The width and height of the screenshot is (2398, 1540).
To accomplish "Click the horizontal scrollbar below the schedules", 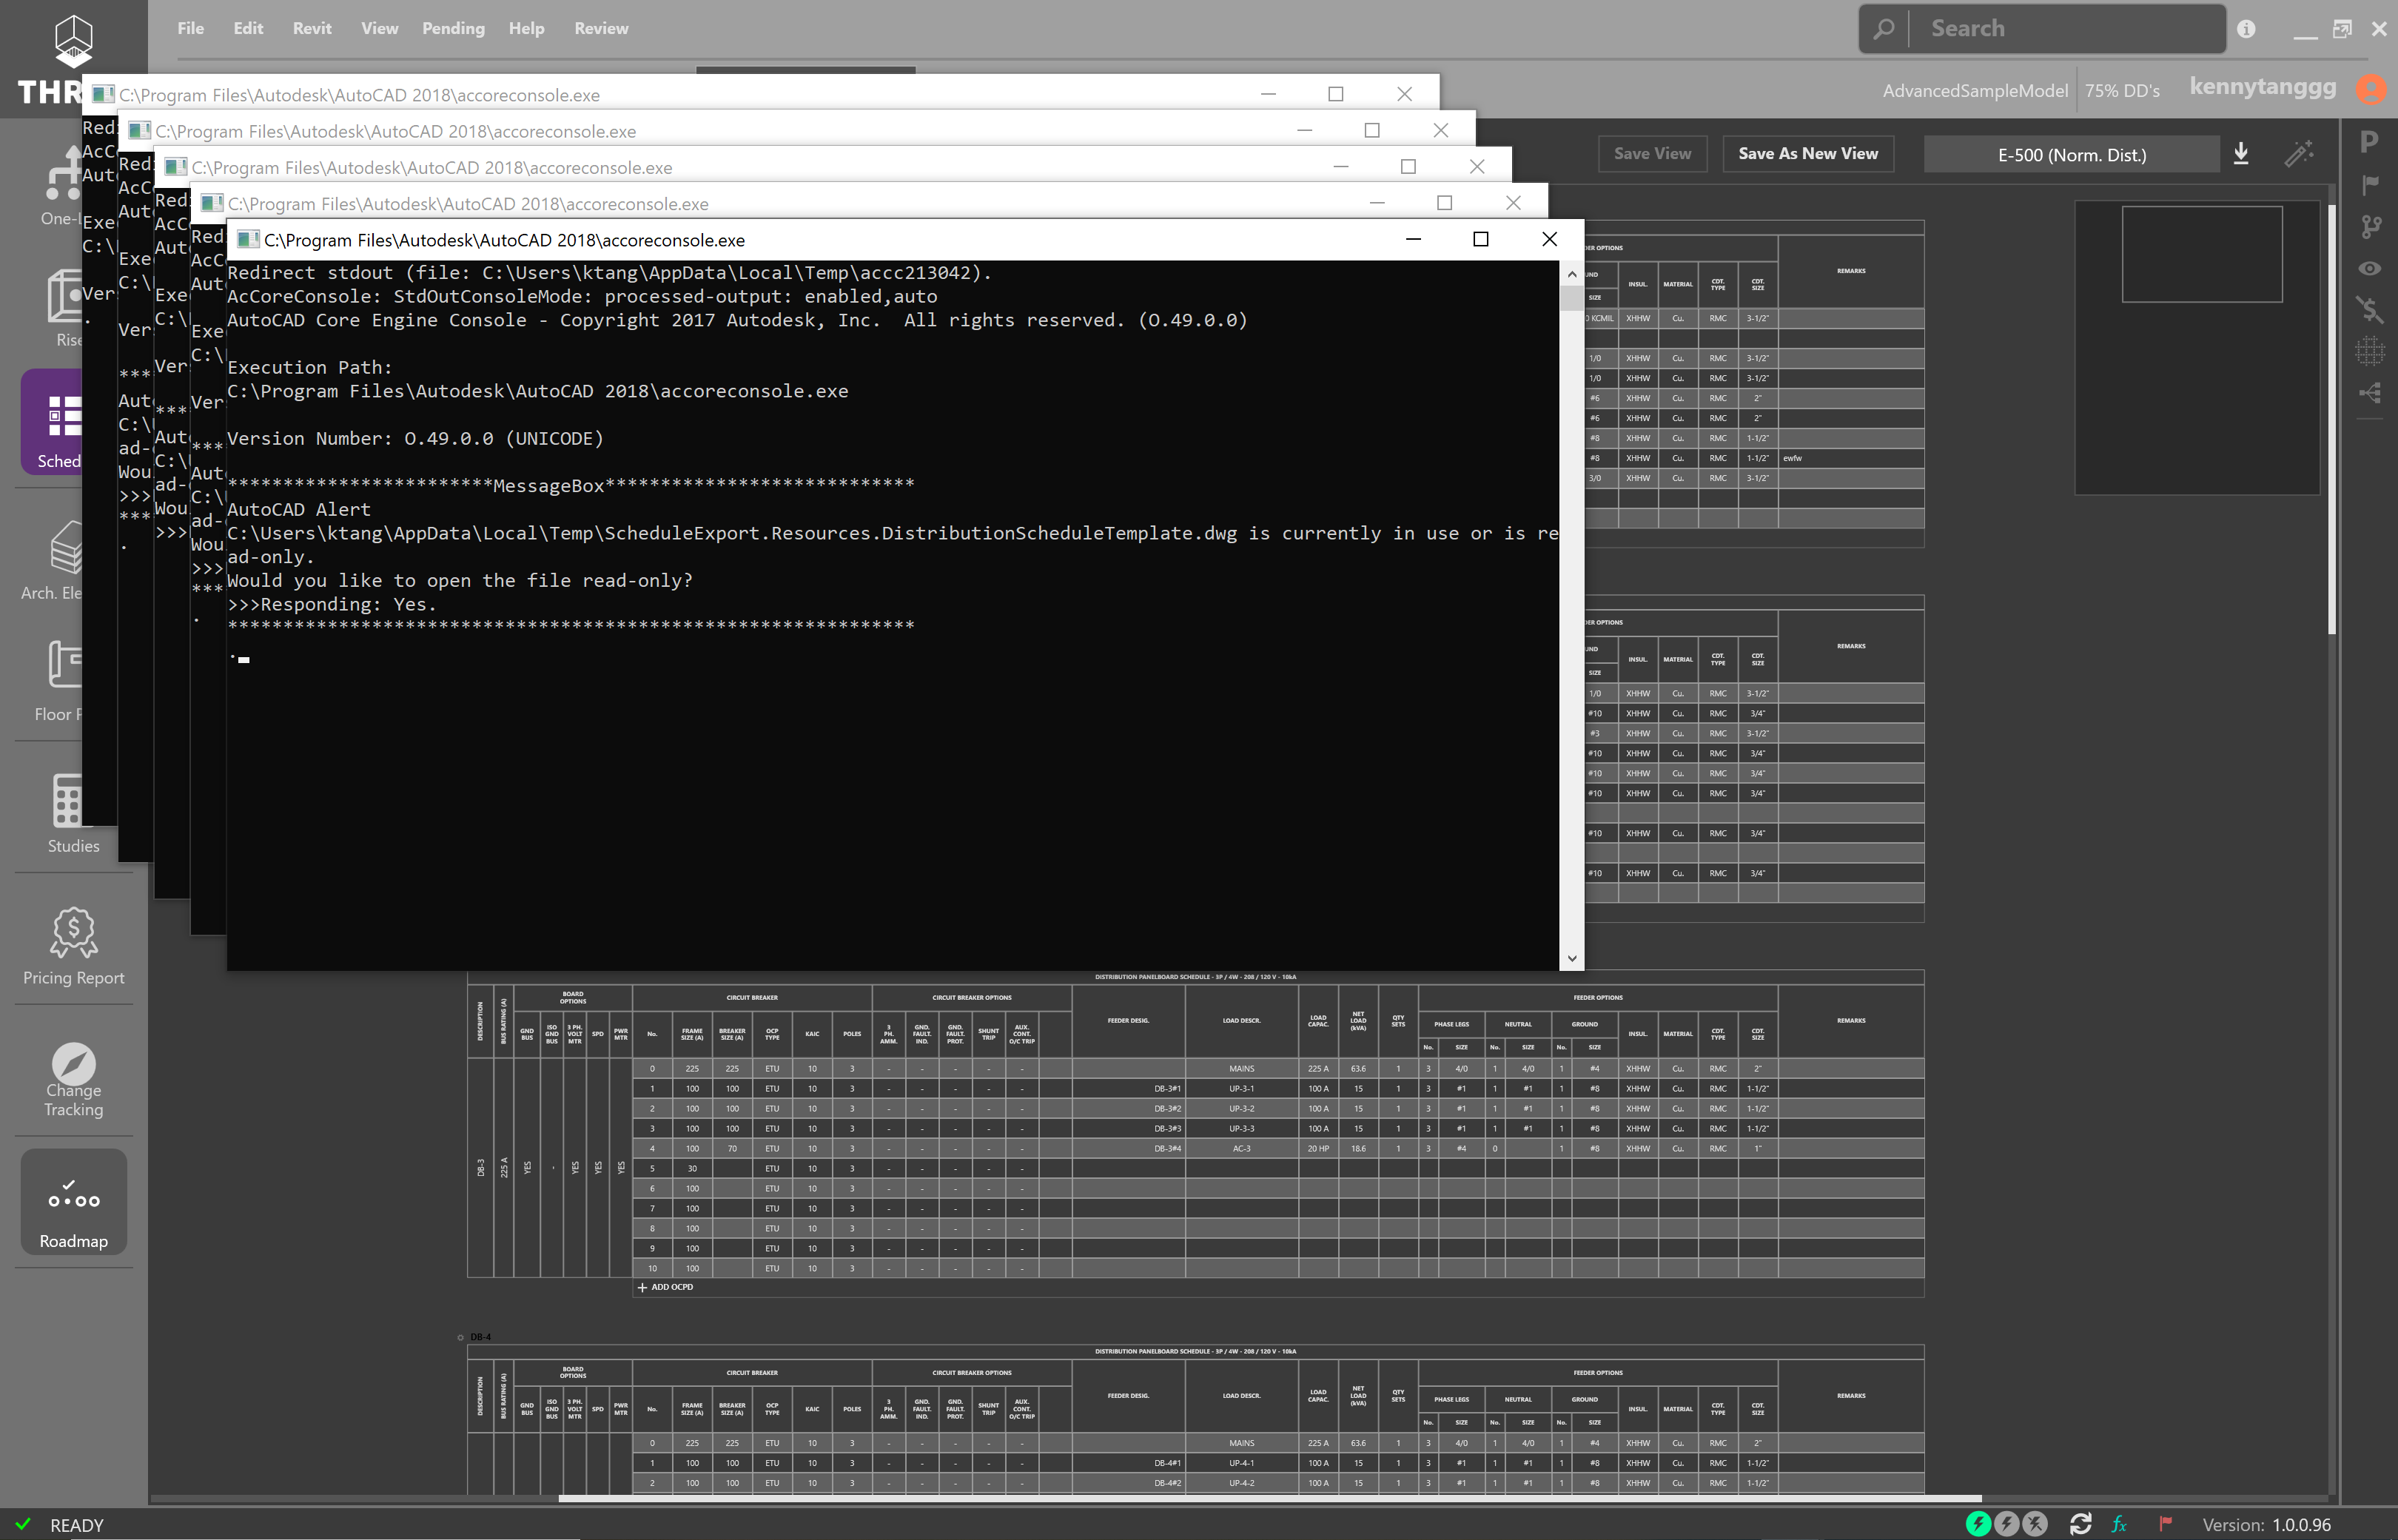I will [x=1269, y=1498].
